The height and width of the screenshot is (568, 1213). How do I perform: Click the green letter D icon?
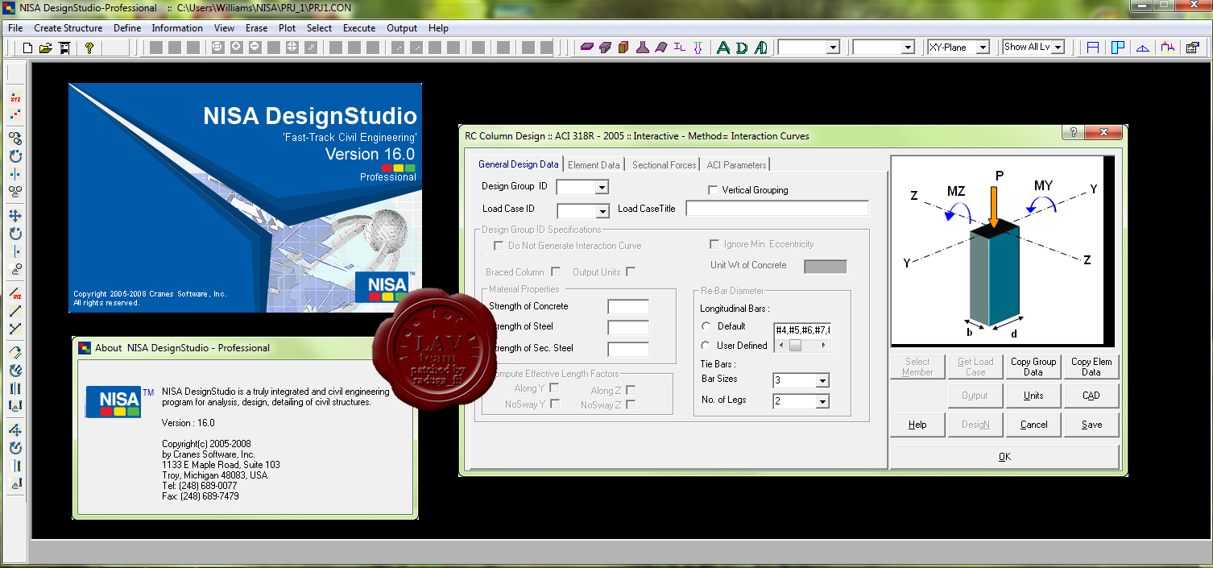(x=741, y=48)
